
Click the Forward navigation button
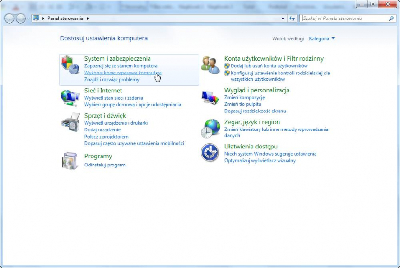[21, 18]
